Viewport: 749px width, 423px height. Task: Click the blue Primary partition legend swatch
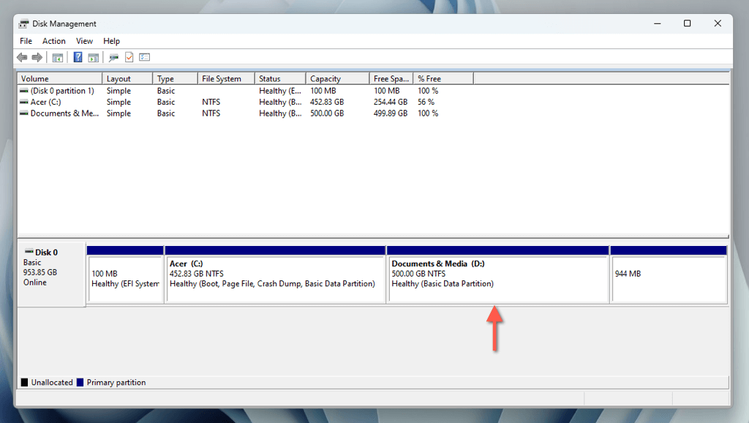80,382
